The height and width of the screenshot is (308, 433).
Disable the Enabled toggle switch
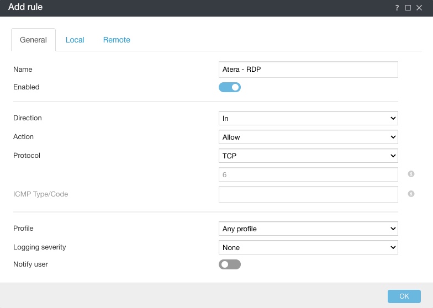point(230,87)
